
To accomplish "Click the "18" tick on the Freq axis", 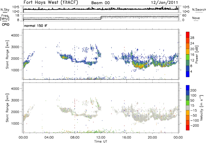I will point(17,15).
